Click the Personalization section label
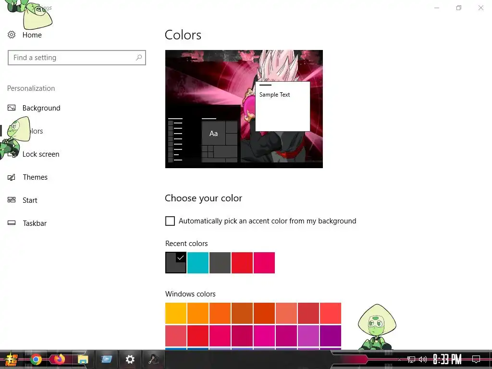 tap(31, 88)
